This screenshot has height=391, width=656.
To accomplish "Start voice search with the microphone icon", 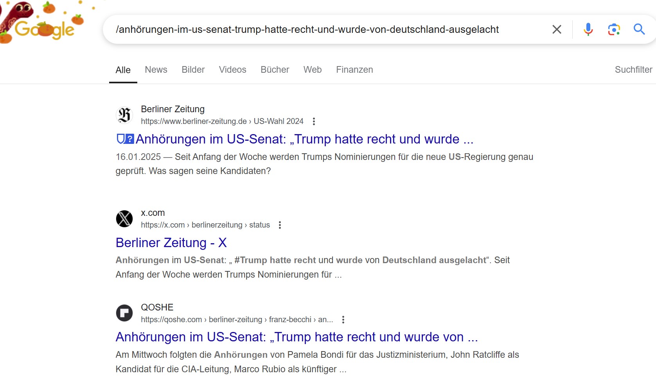I will tap(588, 29).
